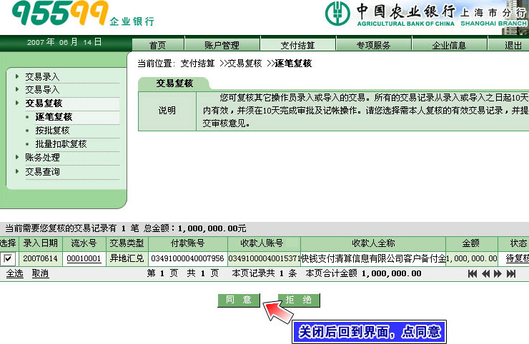Screen dimensions: 529x344
Task: Toggle checkbox for transaction 00010001
Action: (x=8, y=259)
